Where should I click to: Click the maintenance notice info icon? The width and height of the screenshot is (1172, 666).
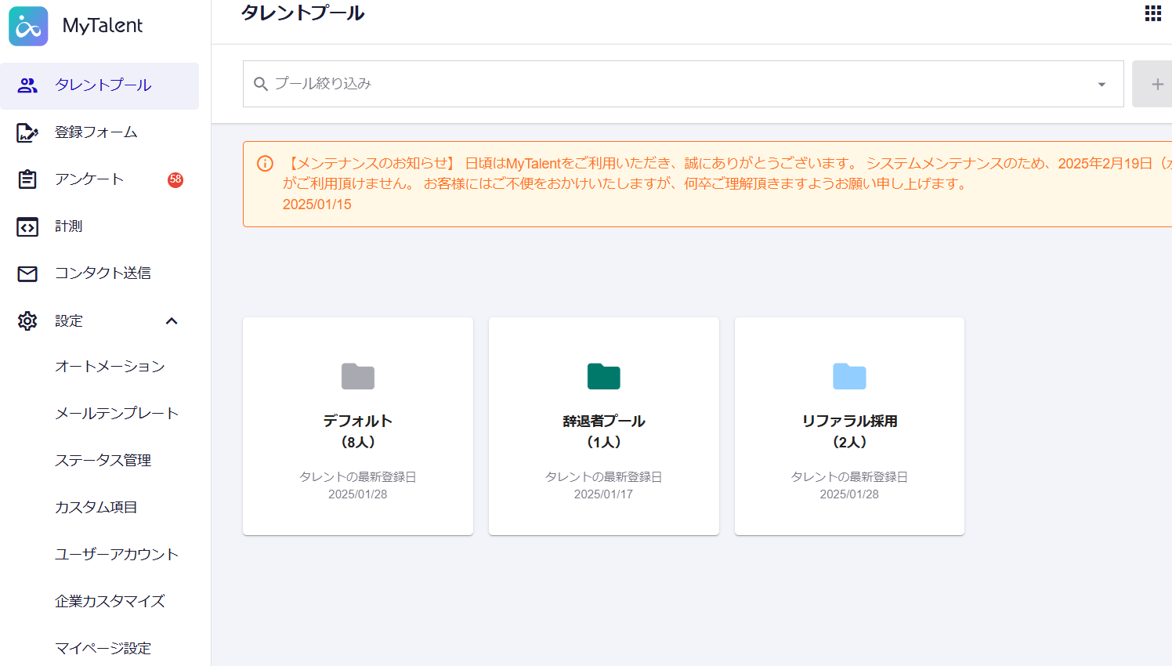click(265, 164)
